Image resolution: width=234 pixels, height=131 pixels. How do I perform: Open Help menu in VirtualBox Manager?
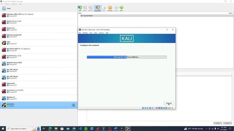[20, 4]
